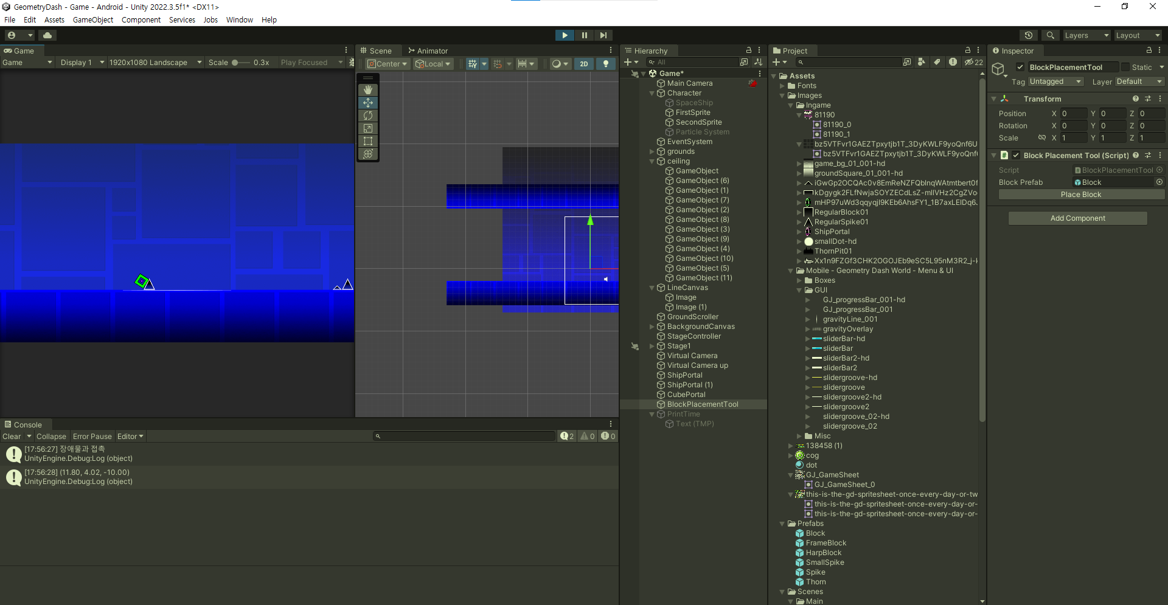The image size is (1168, 605).
Task: Toggle BlockPlacementTool active checkbox
Action: (1020, 67)
